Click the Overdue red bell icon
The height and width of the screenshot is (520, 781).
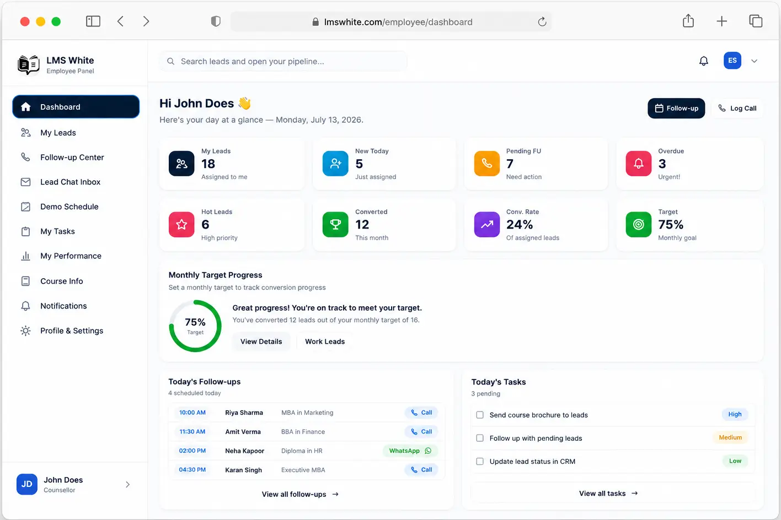[639, 164]
